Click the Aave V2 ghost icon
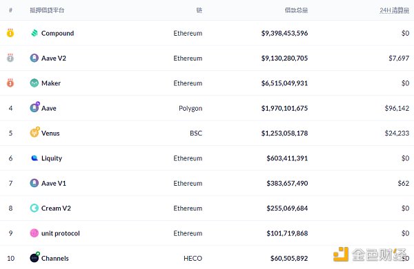 (x=34, y=58)
